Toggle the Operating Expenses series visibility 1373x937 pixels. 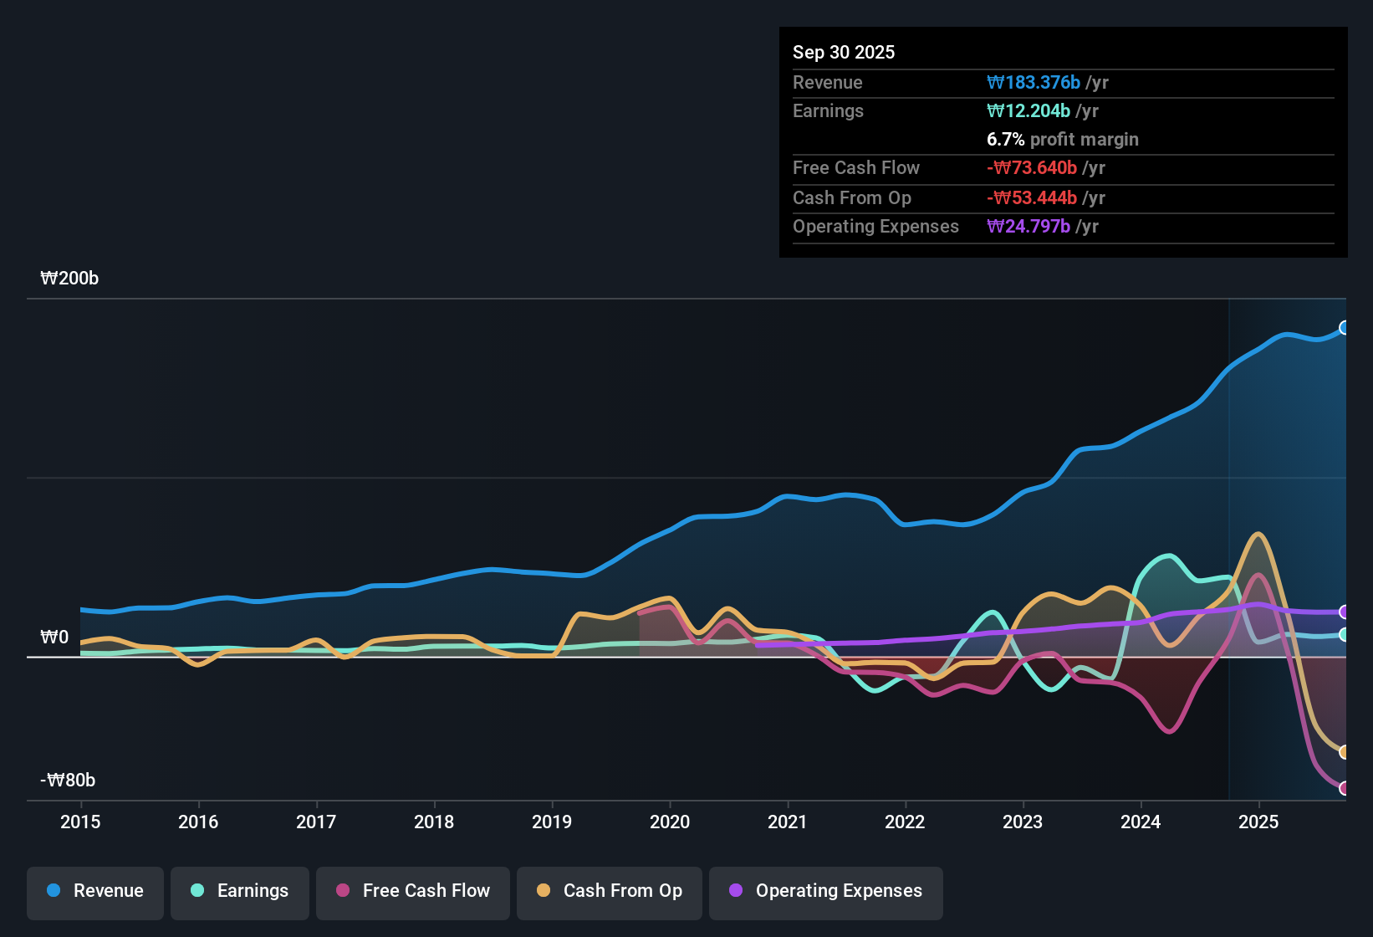(825, 891)
